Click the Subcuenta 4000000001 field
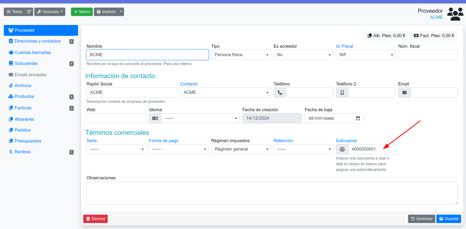The width and height of the screenshot is (466, 229). [x=372, y=149]
